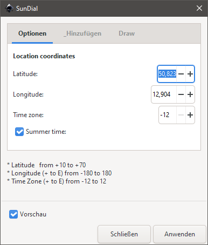Click the Schließen button

[x=124, y=234]
